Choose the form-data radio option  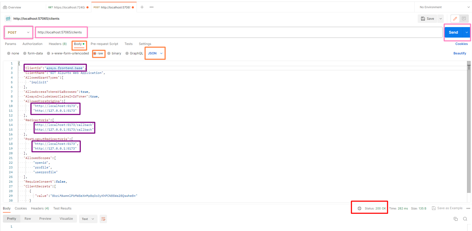click(x=25, y=53)
